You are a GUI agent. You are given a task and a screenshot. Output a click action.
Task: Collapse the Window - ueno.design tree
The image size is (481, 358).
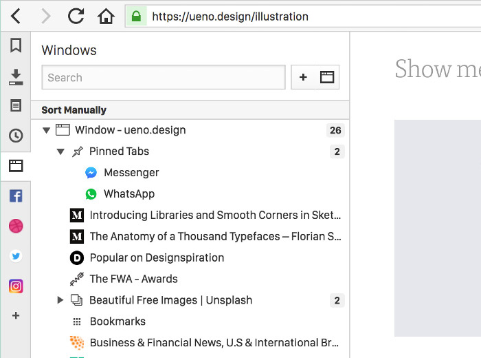pos(47,130)
